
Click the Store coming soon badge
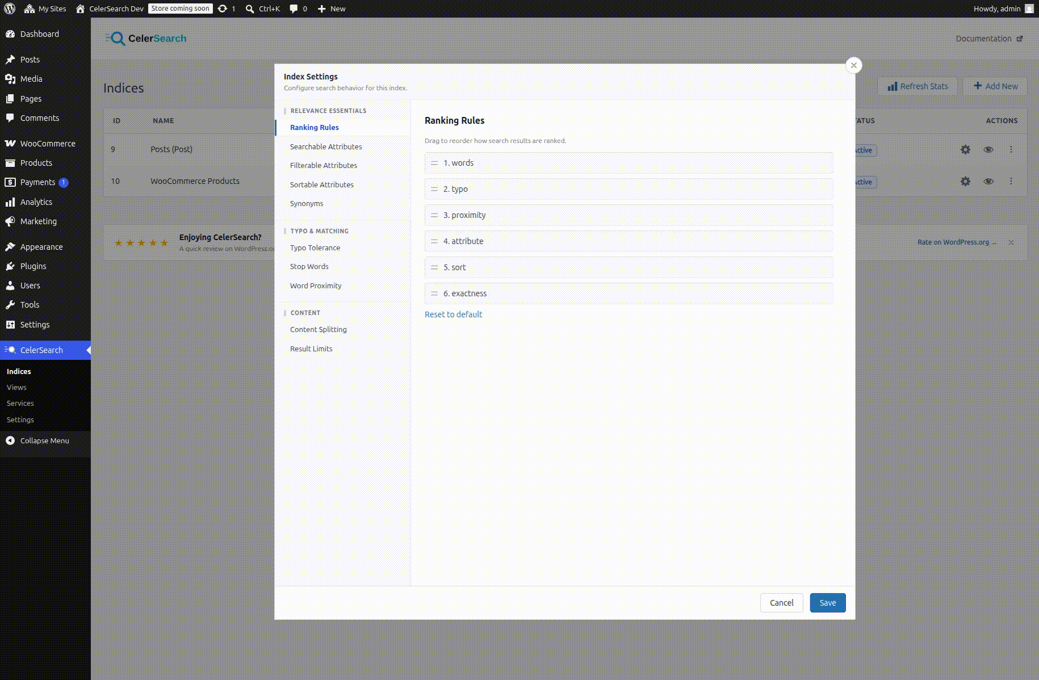coord(181,9)
